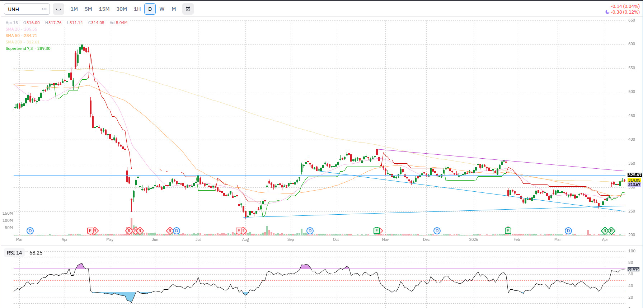The width and height of the screenshot is (643, 308).
Task: Open the three-dot menu in symbol box
Action: coord(44,9)
